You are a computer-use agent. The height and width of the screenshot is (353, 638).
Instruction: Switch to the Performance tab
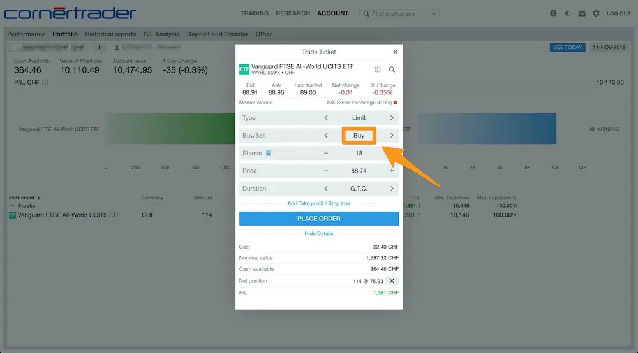tap(26, 34)
